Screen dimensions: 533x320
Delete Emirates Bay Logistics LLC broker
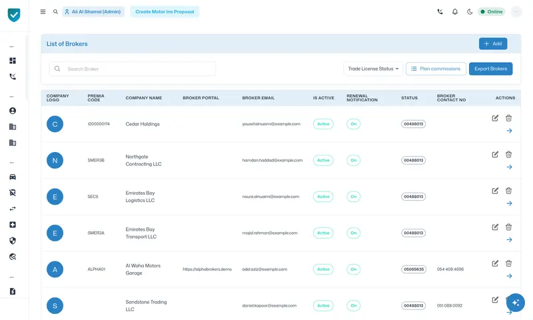pos(508,191)
